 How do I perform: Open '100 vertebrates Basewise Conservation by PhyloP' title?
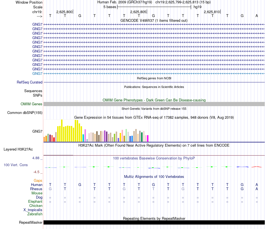[x=154, y=158]
